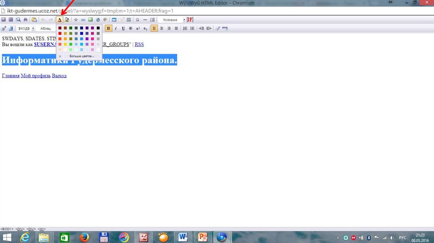Open find with the binoculars icon
This screenshot has height=243, width=434.
point(25,20)
